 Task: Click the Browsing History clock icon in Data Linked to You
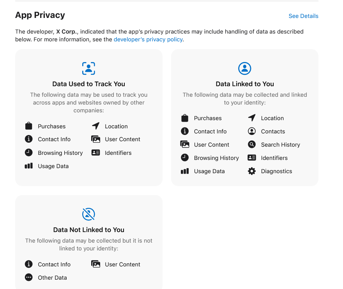pos(185,158)
